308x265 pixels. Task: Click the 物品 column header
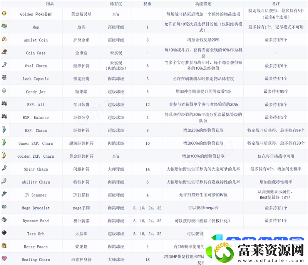[x=50, y=4]
